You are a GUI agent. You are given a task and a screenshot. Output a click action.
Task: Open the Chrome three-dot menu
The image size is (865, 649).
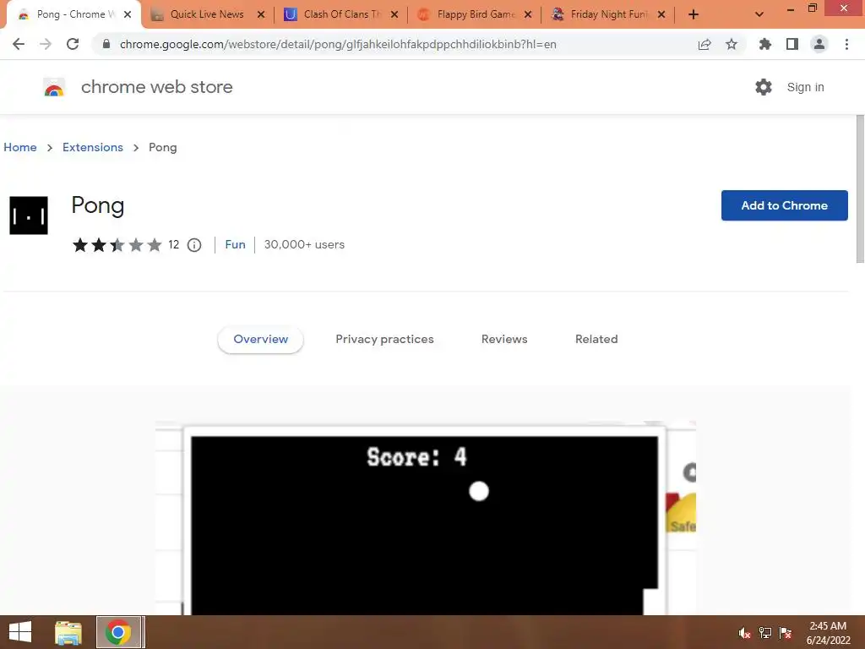[846, 44]
